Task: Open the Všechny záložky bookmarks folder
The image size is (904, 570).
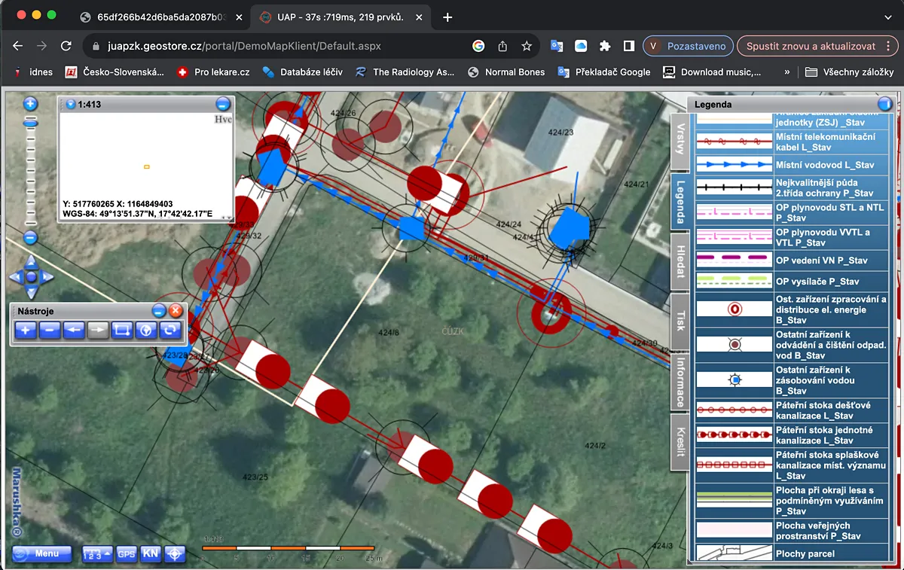Action: pyautogui.click(x=849, y=72)
